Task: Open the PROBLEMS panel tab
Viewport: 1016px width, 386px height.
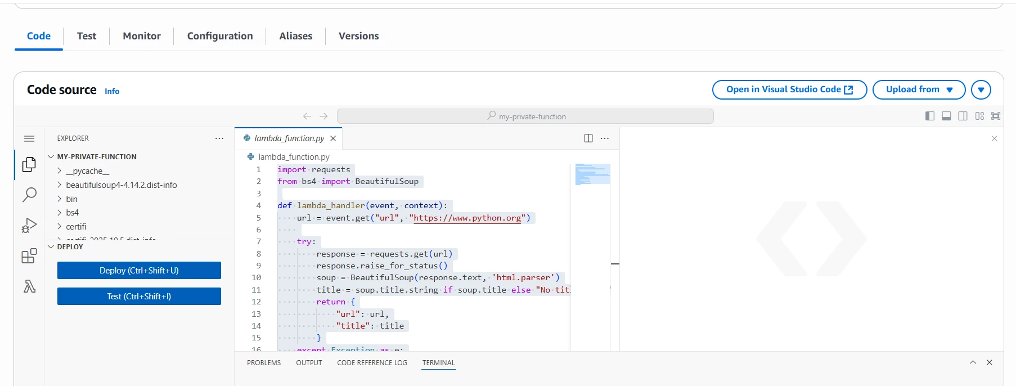Action: 264,363
